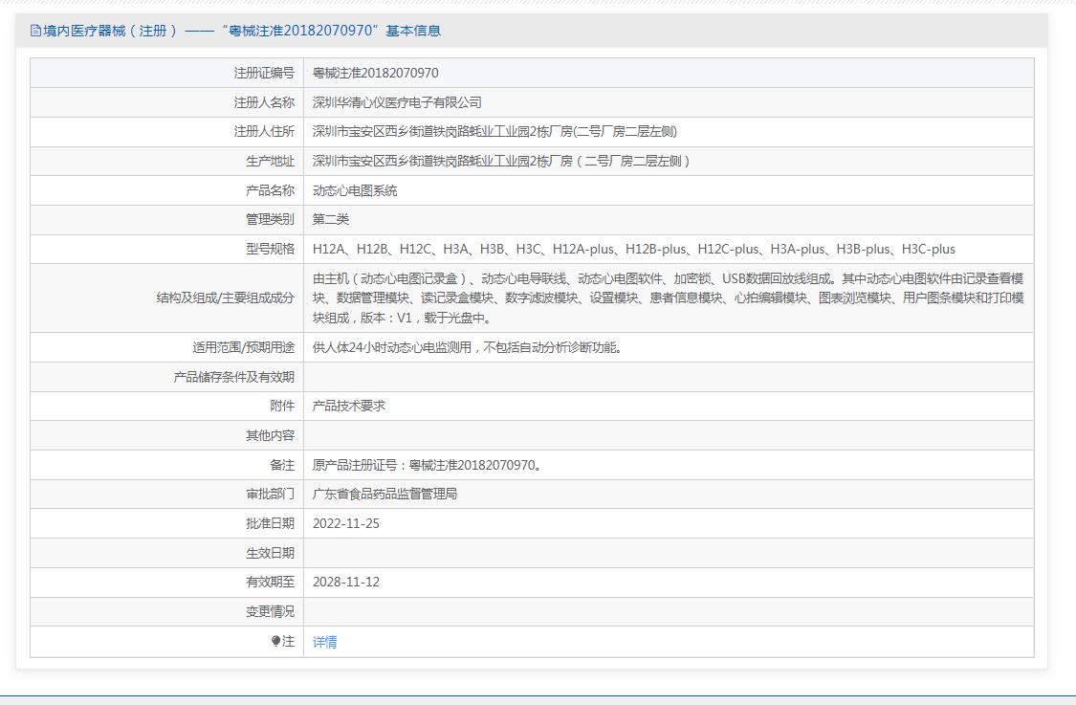Click the 注册人住所 address value
Viewport: 1076px width, 705px height.
494,131
